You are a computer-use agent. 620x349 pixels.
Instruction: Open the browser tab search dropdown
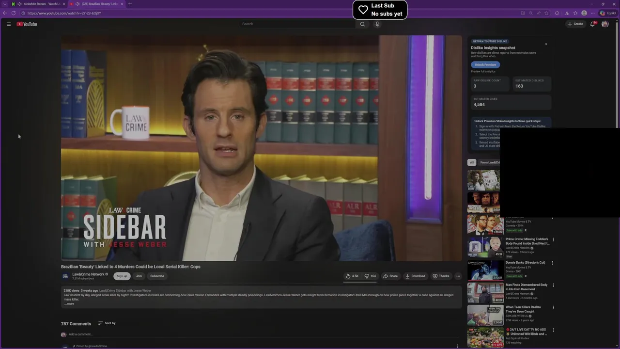[5, 4]
